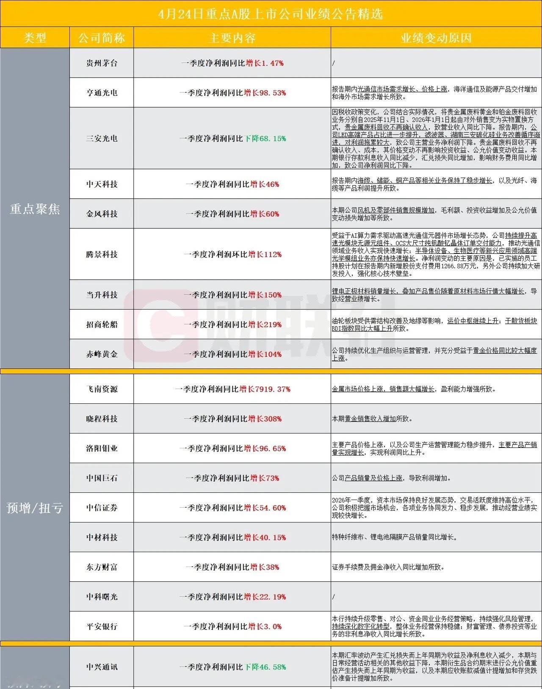Click the company name '赤峰黄金'
Screen dimensions: 542x689
pyautogui.click(x=102, y=354)
